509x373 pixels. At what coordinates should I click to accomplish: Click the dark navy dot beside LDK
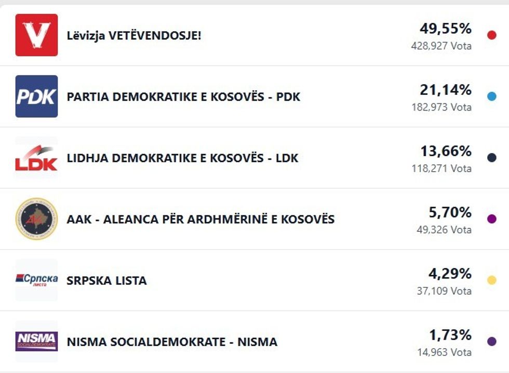491,158
